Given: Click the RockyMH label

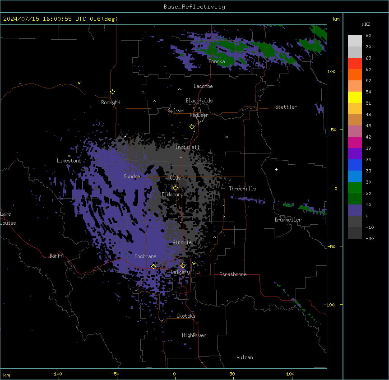Looking at the screenshot, I should [x=111, y=102].
